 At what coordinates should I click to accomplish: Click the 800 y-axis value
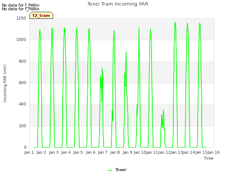point(22,62)
